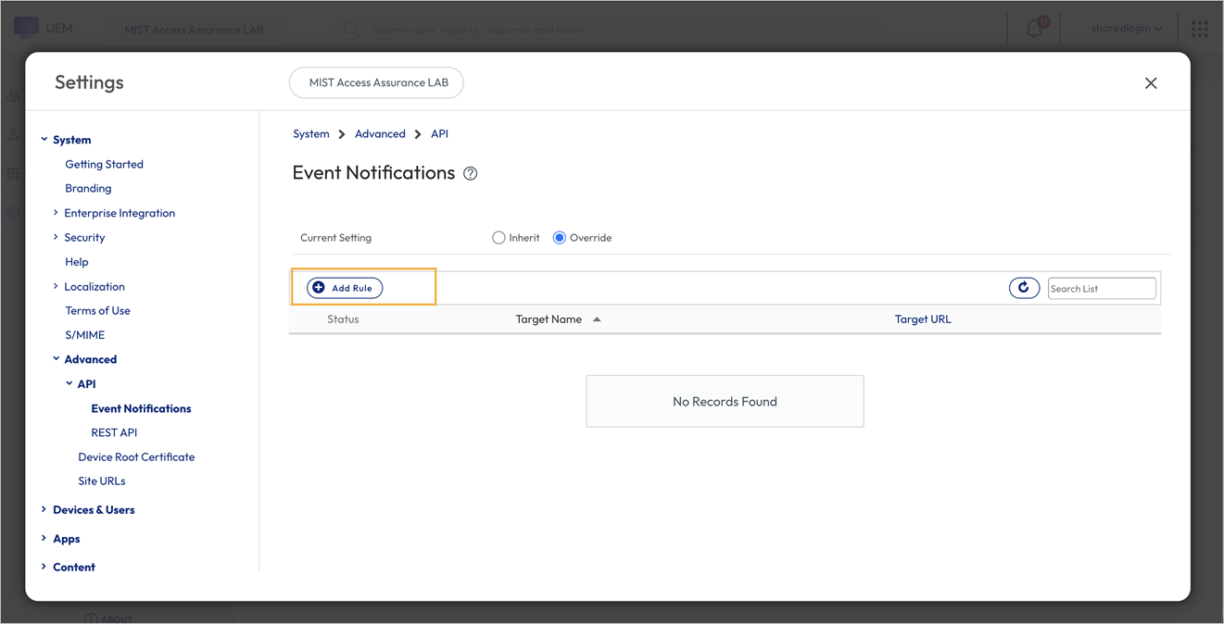The width and height of the screenshot is (1224, 624).
Task: Collapse the Advanced tree node
Action: point(56,359)
